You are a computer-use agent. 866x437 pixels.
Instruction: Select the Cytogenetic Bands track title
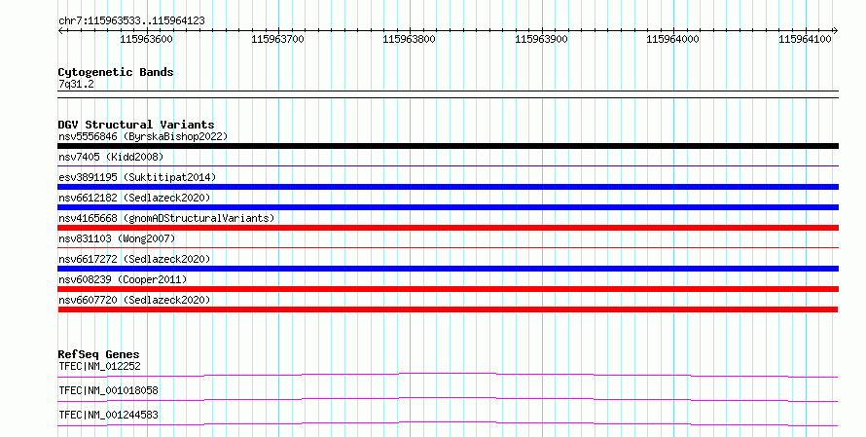(x=116, y=72)
